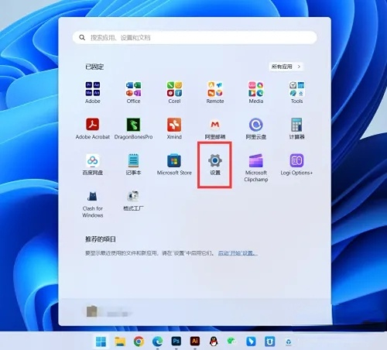
Task: Open 格式工厂 app
Action: click(133, 201)
